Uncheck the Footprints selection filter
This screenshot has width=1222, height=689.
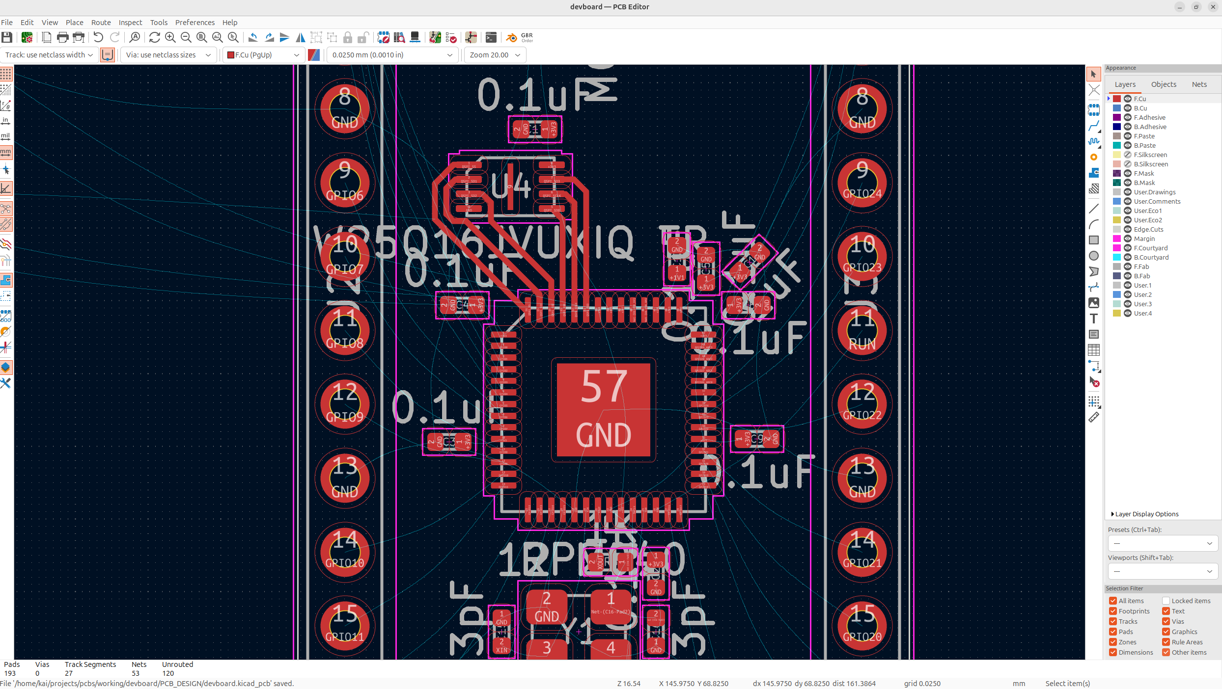point(1113,611)
